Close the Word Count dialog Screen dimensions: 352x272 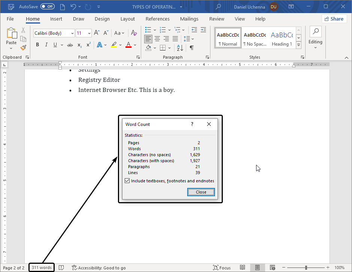[201, 192]
